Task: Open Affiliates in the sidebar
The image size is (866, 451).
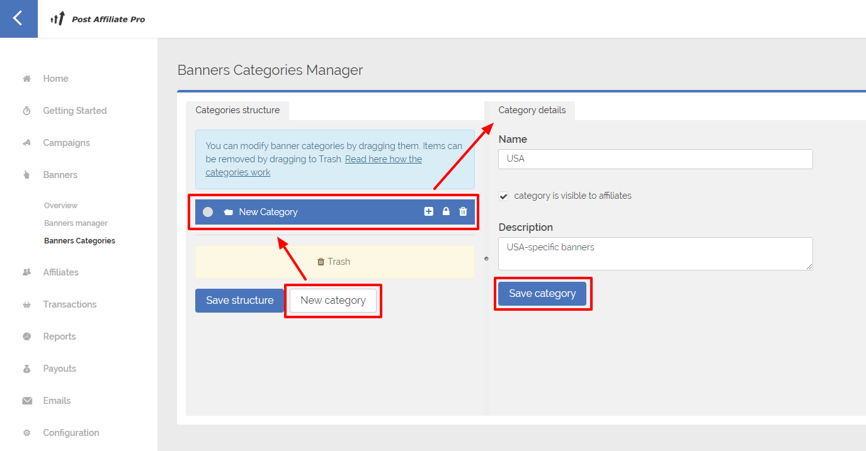Action: coord(61,272)
